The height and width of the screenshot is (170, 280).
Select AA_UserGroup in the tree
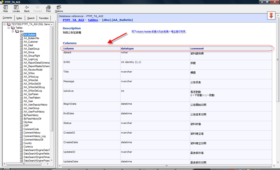[31, 108]
